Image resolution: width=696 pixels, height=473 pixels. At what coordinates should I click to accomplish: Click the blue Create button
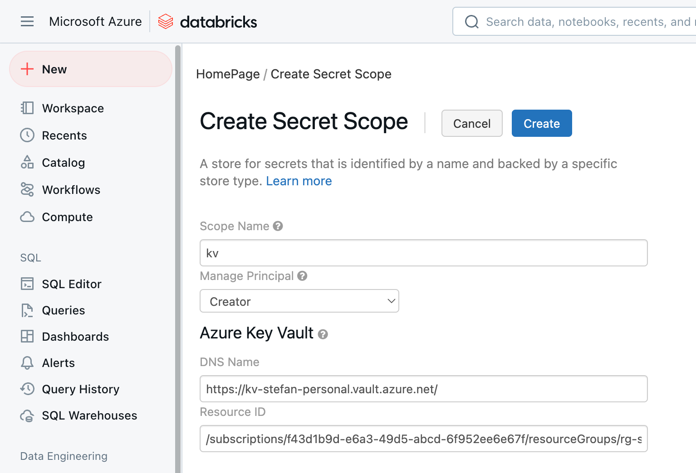click(541, 123)
